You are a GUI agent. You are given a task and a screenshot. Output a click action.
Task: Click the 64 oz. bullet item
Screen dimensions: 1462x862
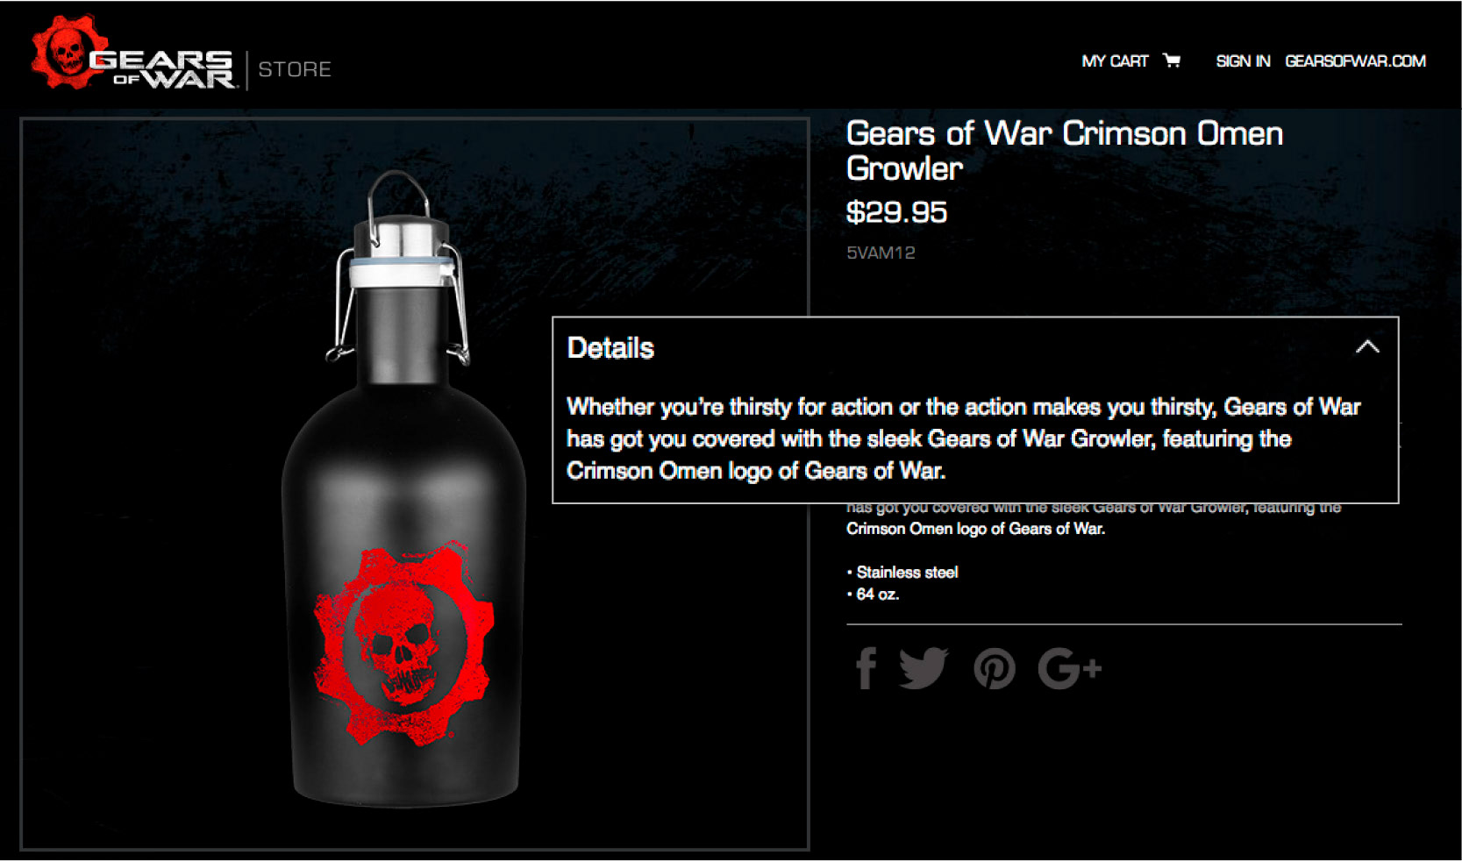point(873,595)
